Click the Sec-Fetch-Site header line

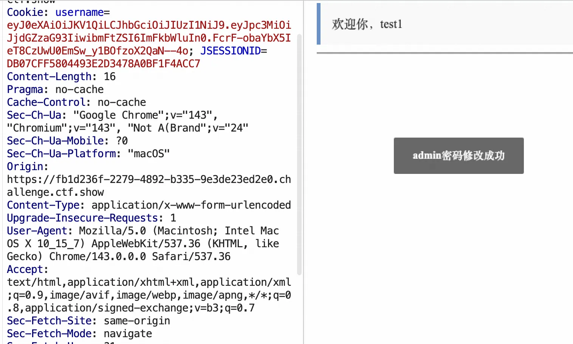[x=88, y=321]
